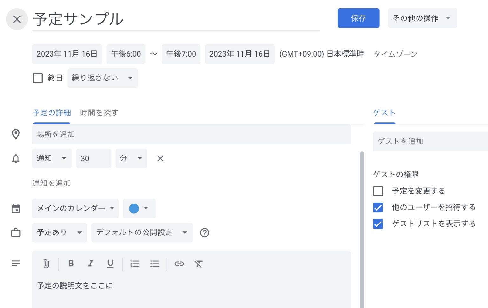Clear formatting in the description

pos(199,264)
